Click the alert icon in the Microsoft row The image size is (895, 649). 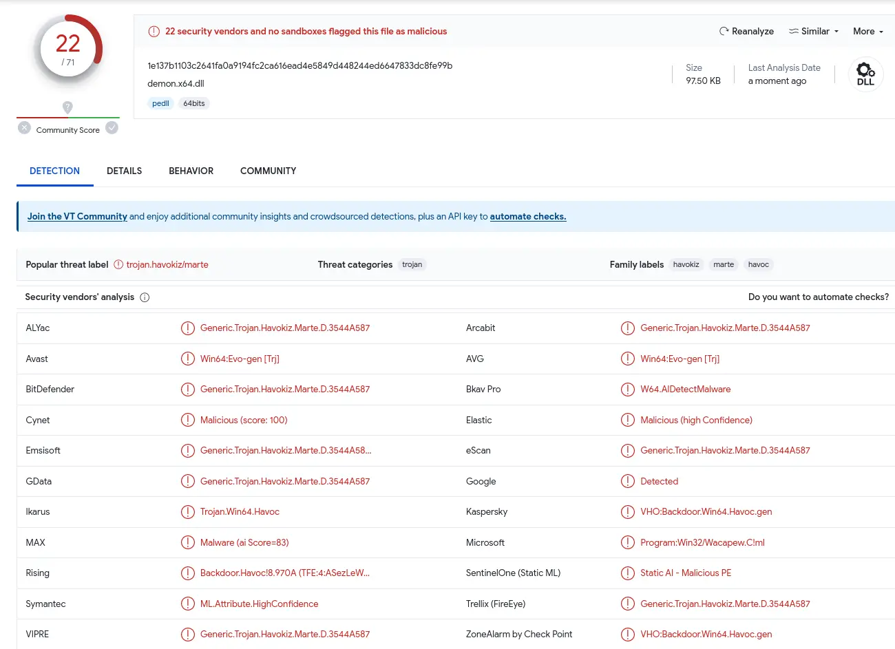pyautogui.click(x=627, y=543)
